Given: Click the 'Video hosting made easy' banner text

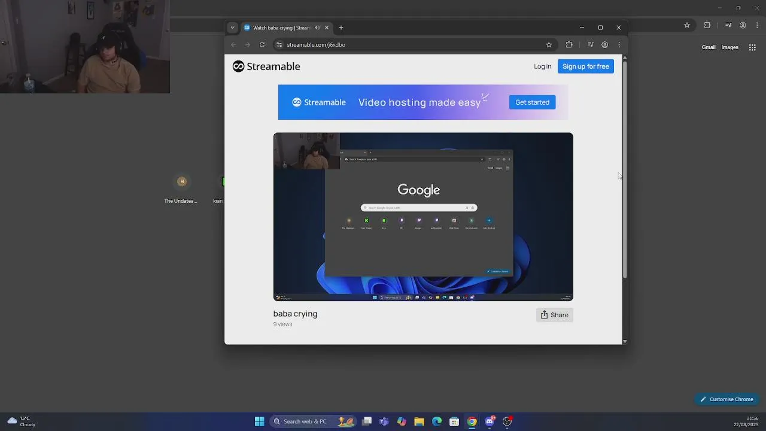Looking at the screenshot, I should coord(420,102).
